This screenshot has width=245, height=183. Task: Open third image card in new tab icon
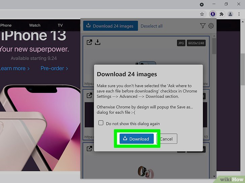89,148
